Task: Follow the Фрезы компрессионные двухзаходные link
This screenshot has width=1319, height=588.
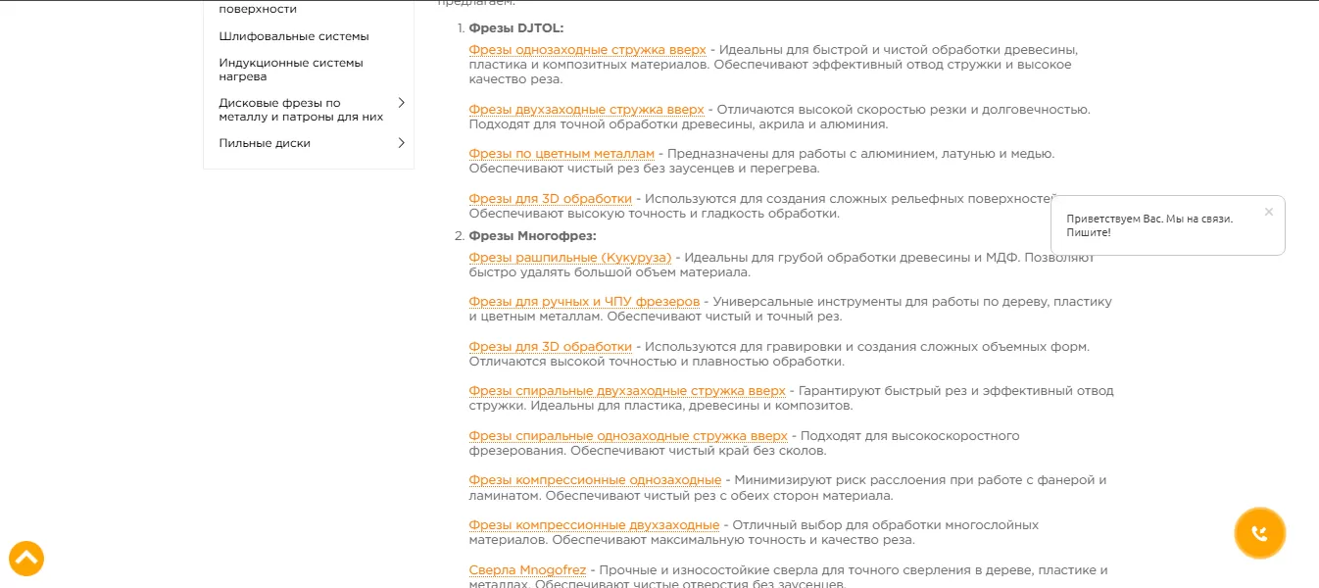Action: pos(594,525)
